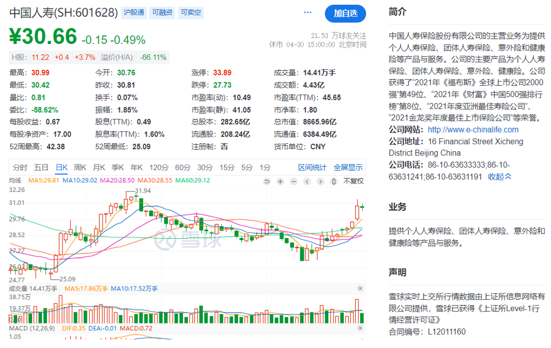Open company website e-chinalife.com link
Viewport: 551px width, 348px height.
click(x=473, y=130)
